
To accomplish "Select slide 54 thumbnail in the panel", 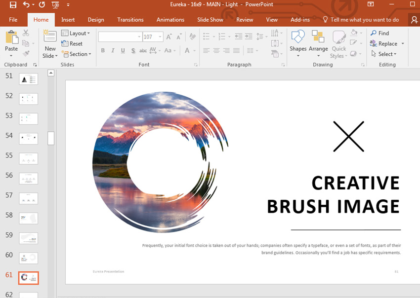I will [28, 138].
